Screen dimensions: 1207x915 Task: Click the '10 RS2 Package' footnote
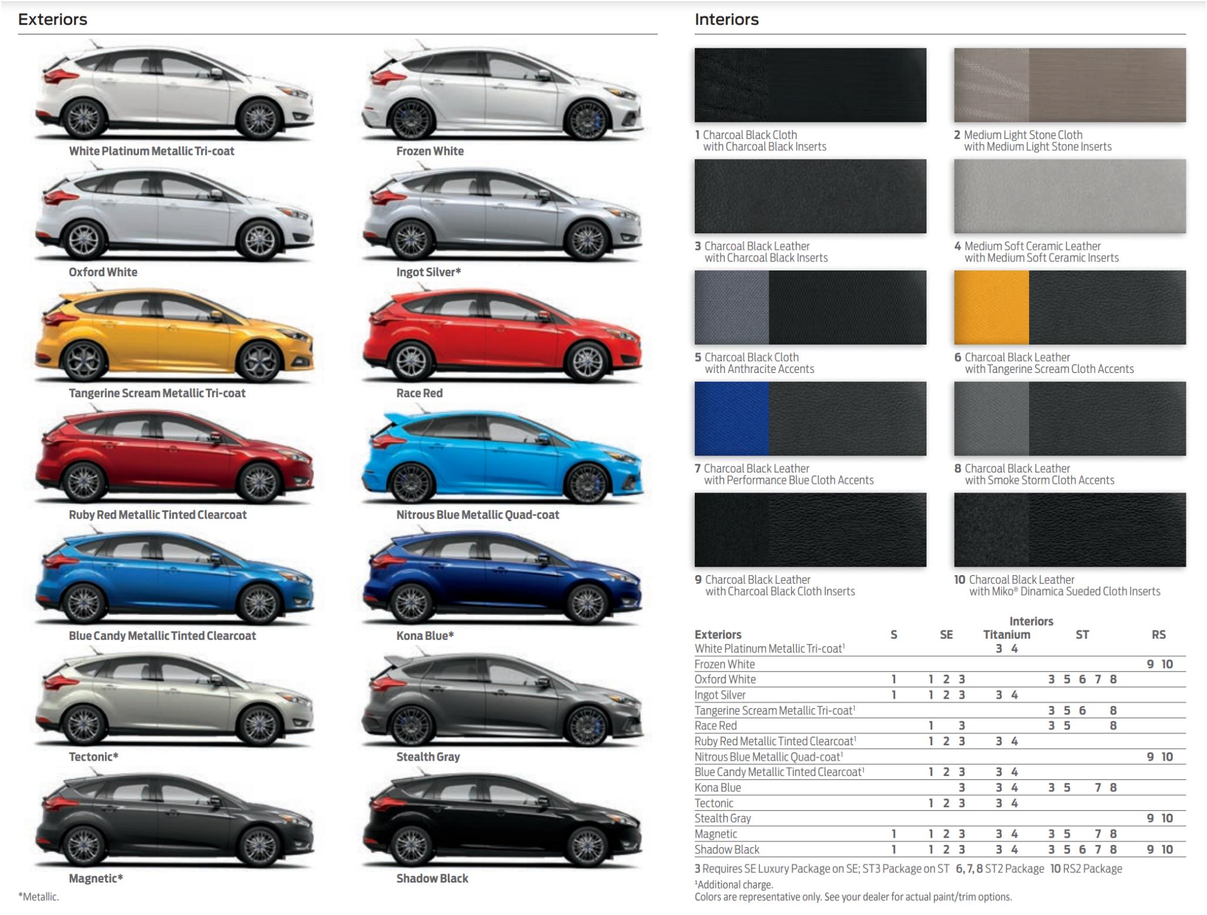tap(1086, 868)
